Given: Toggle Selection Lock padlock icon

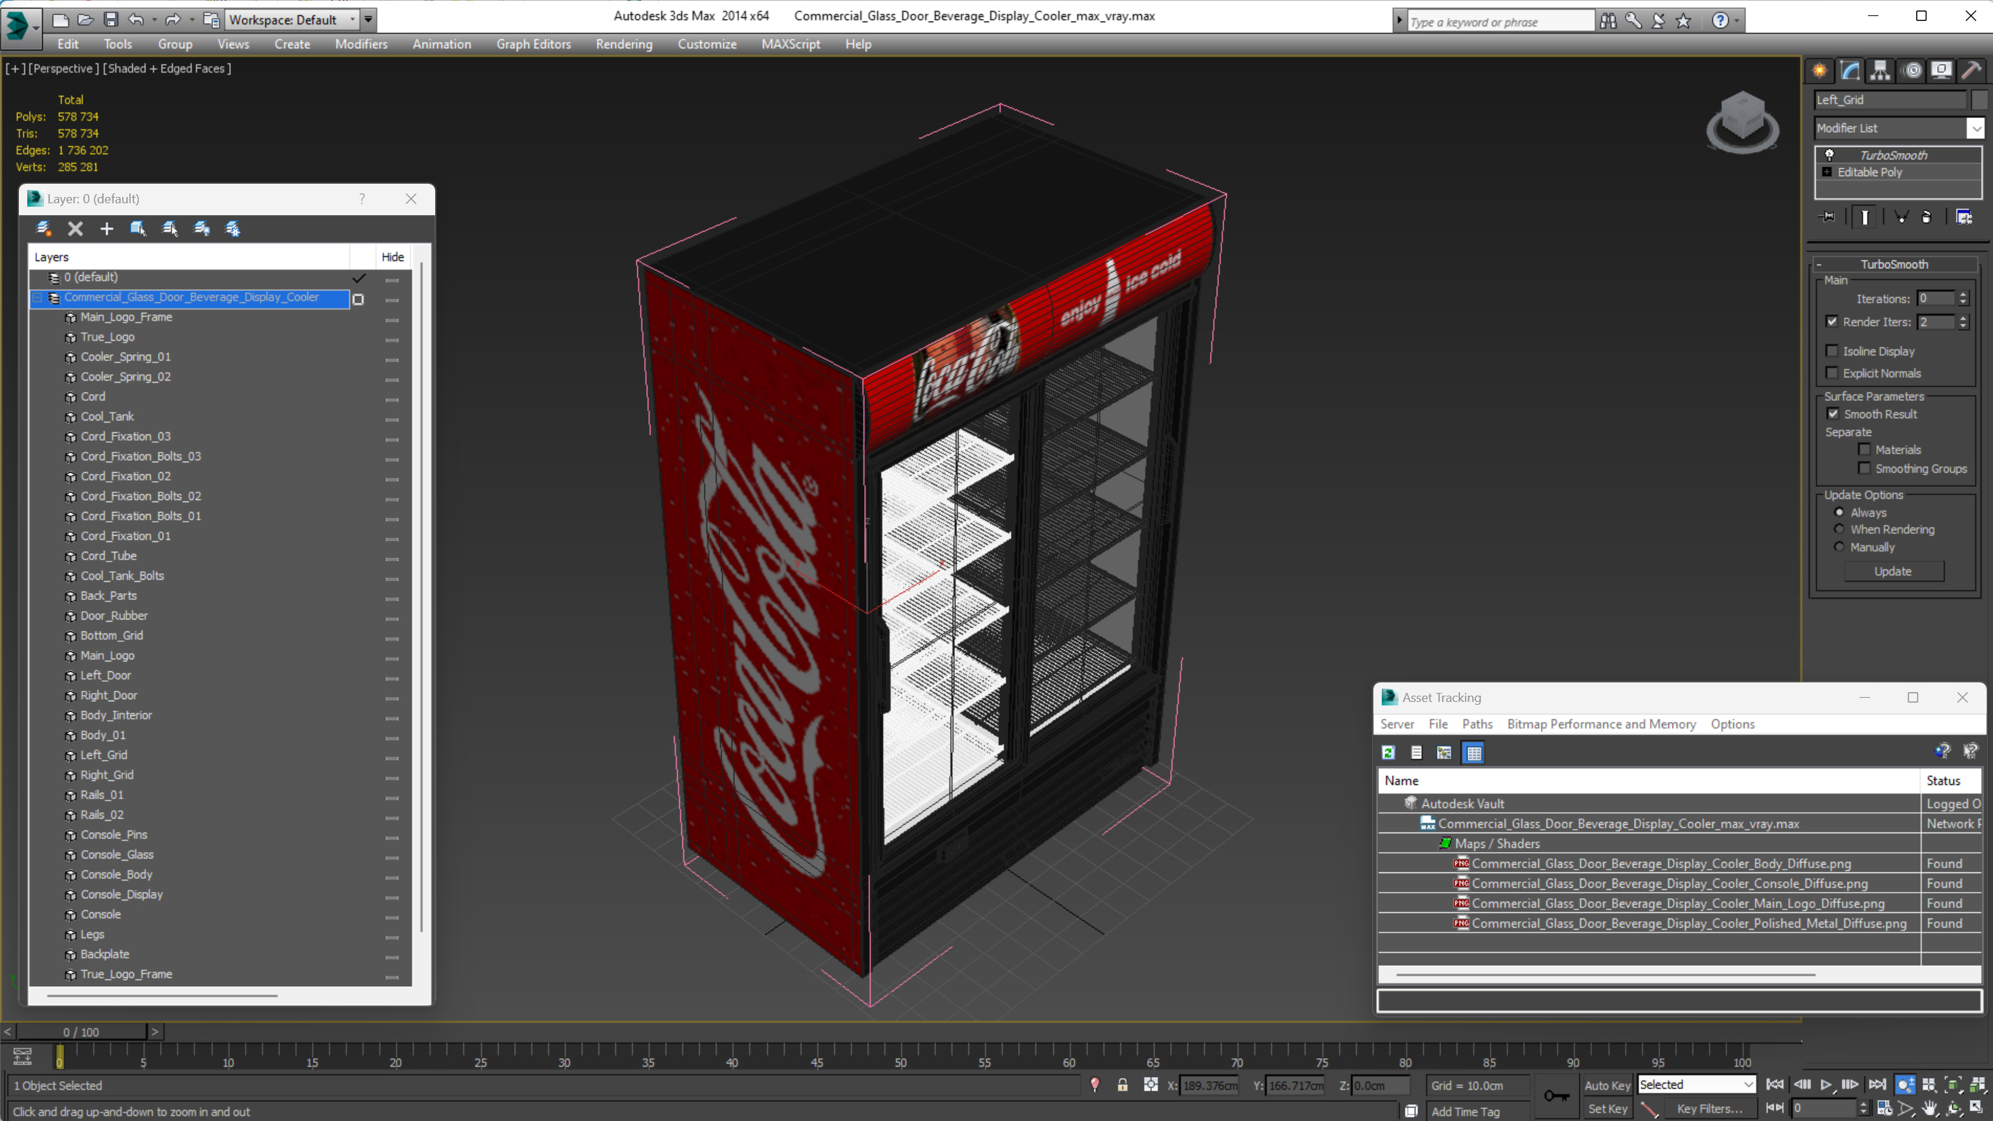Looking at the screenshot, I should click(x=1123, y=1085).
